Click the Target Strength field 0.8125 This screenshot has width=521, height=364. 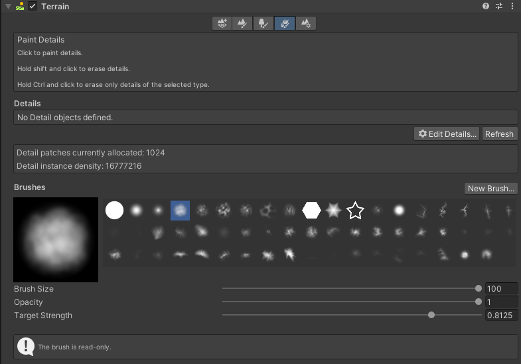(x=501, y=315)
